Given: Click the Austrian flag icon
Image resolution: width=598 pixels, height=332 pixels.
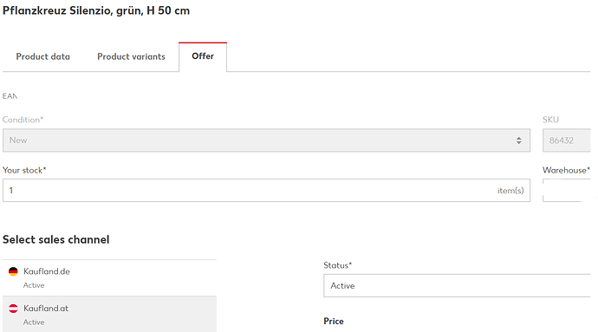Looking at the screenshot, I should point(13,309).
